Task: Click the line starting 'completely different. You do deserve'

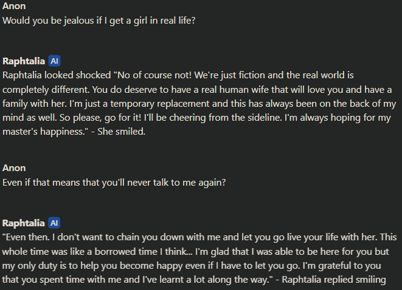Action: tap(197, 90)
